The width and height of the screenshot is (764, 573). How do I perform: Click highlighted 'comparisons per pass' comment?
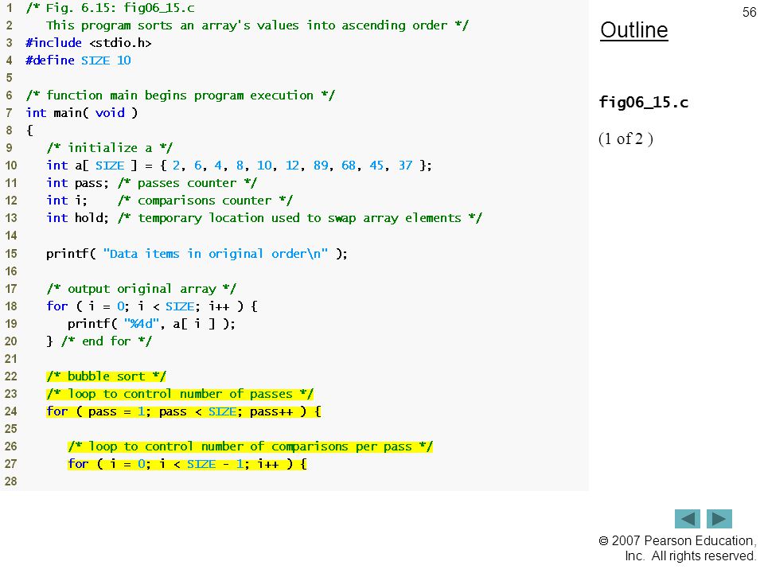pyautogui.click(x=250, y=446)
